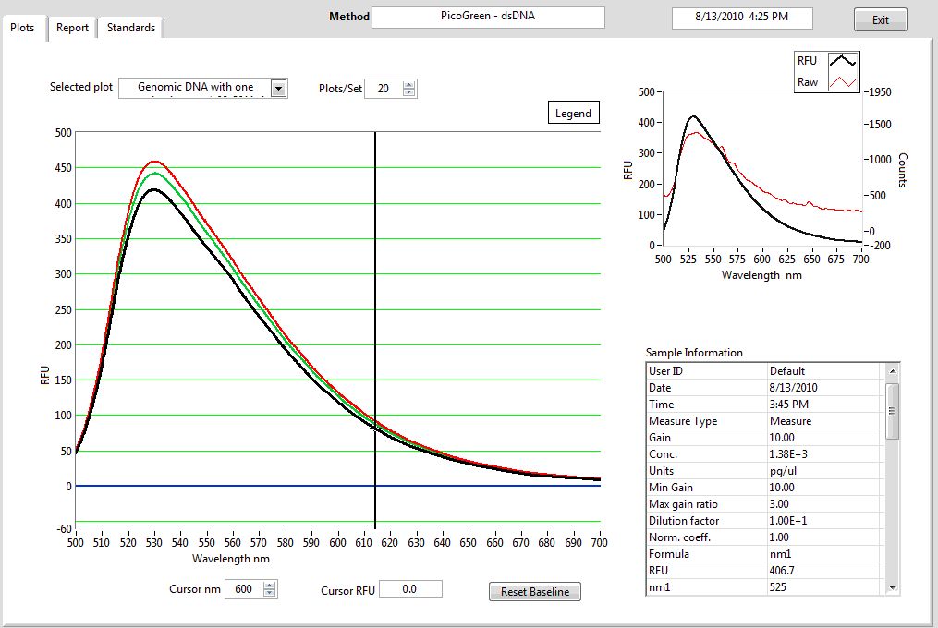This screenshot has height=628, width=938.
Task: Click the 'Wavelength nm' axis label on main plot
Action: (x=230, y=559)
